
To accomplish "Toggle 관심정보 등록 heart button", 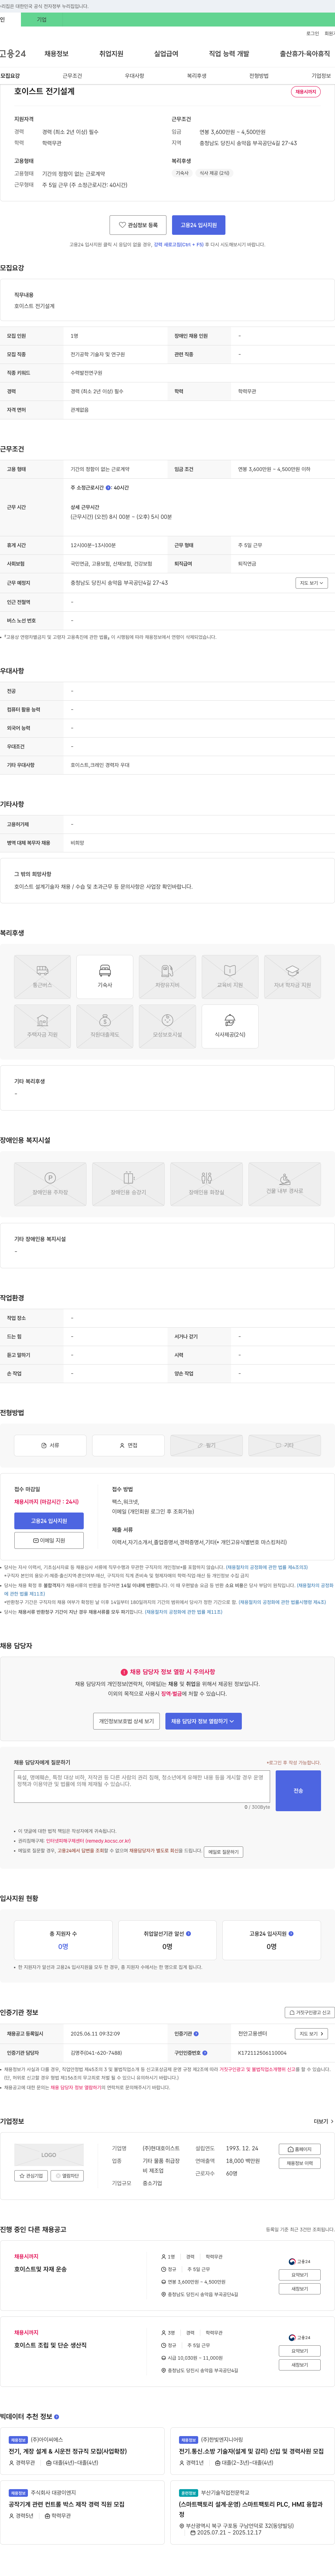I will [138, 225].
